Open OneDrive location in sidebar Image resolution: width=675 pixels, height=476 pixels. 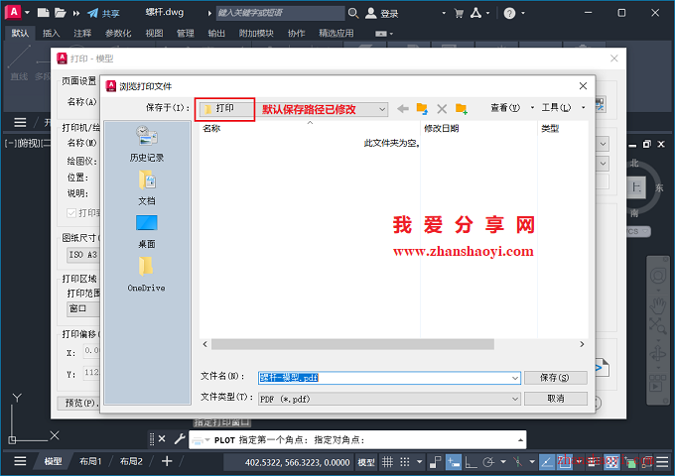pyautogui.click(x=147, y=273)
